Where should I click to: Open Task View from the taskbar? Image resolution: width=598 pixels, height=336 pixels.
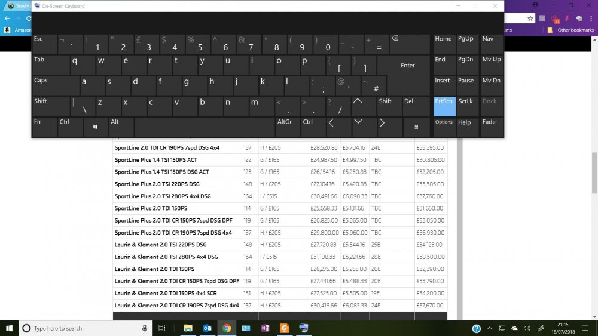(161, 328)
